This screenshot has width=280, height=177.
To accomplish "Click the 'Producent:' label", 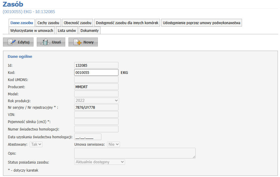I will 16,87.
